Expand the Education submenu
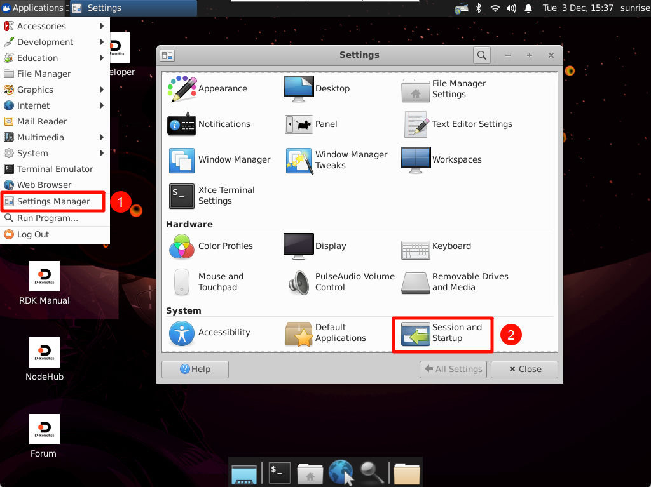The height and width of the screenshot is (487, 651). tap(55, 58)
